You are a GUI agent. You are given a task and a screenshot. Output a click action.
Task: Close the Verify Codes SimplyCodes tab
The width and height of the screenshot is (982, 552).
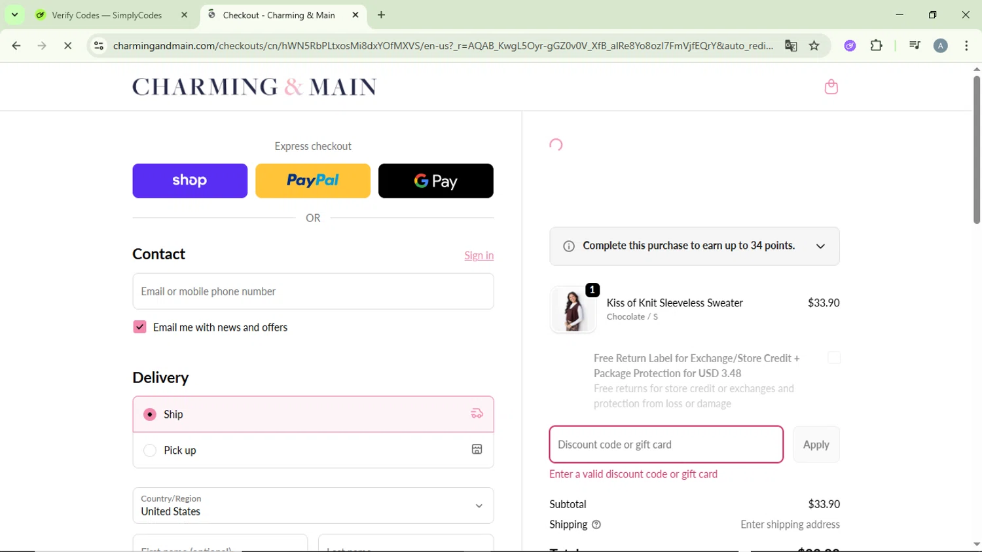click(185, 15)
